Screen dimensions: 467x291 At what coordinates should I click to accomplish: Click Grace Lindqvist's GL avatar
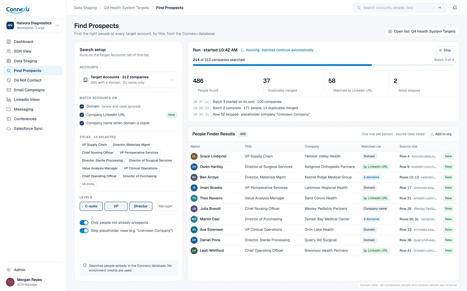pos(194,156)
